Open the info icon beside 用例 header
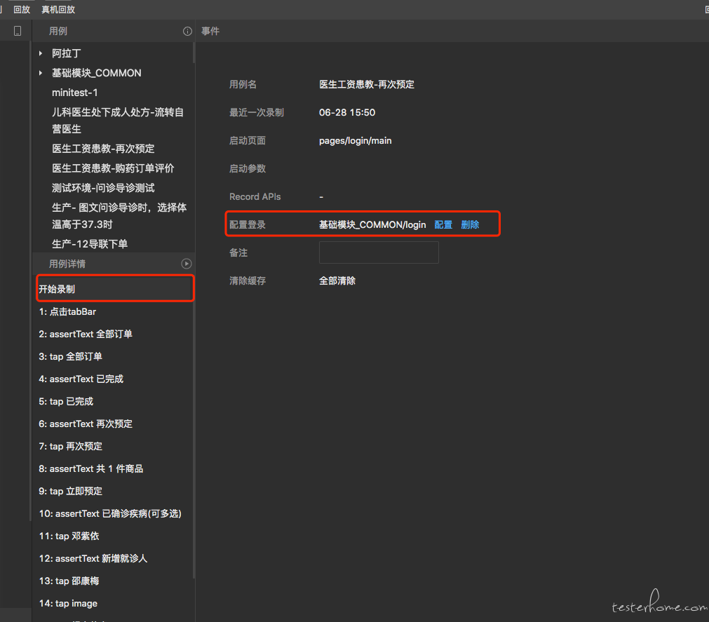The height and width of the screenshot is (622, 709). pos(187,31)
